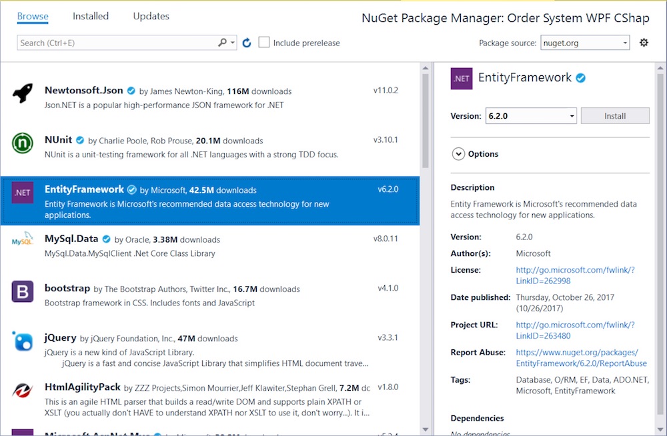Click the bootstrap purple B icon
Image resolution: width=667 pixels, height=436 pixels.
[x=23, y=292]
